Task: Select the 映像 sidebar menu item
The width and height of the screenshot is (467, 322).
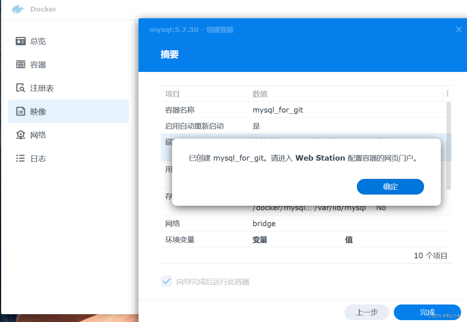Action: [68, 111]
